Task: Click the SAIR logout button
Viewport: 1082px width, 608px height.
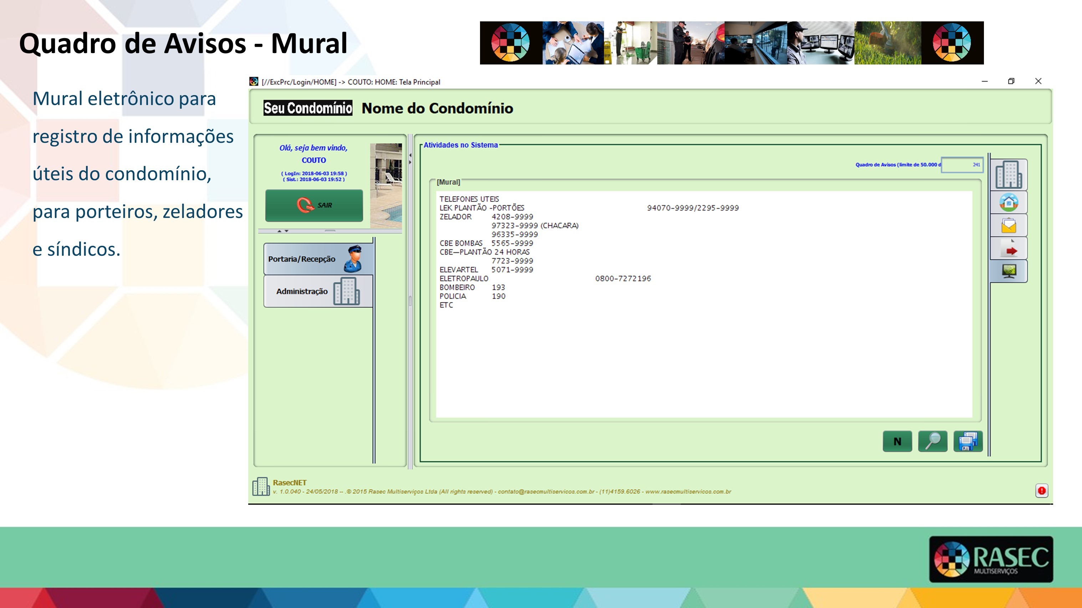Action: 314,205
